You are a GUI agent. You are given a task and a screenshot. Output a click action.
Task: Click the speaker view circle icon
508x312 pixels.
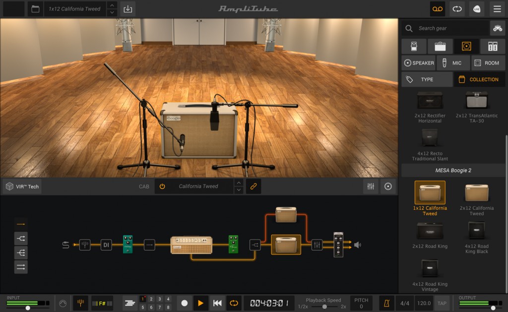click(388, 187)
